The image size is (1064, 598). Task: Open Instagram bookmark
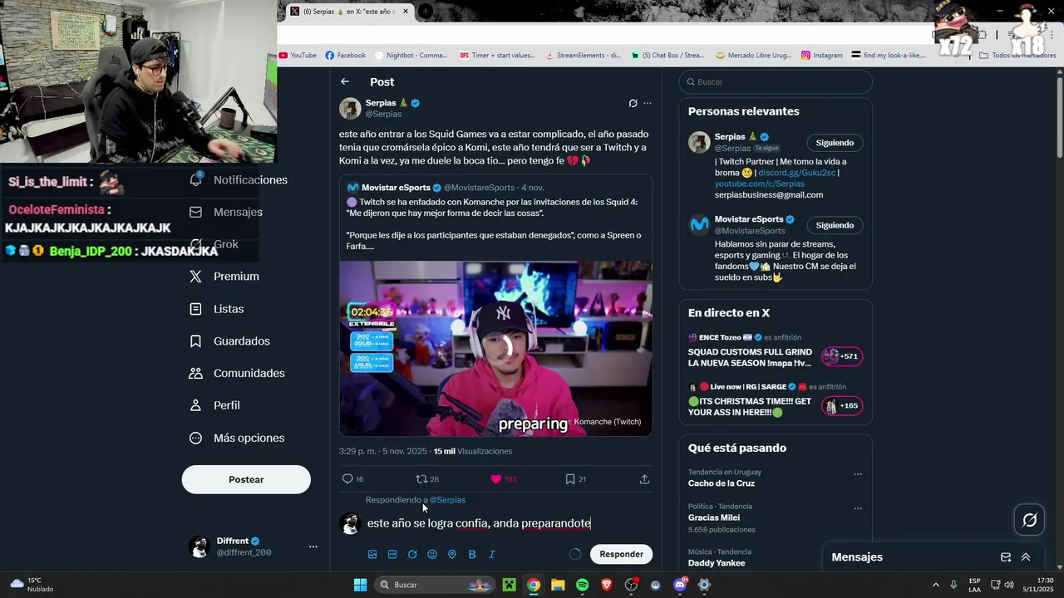click(x=821, y=56)
